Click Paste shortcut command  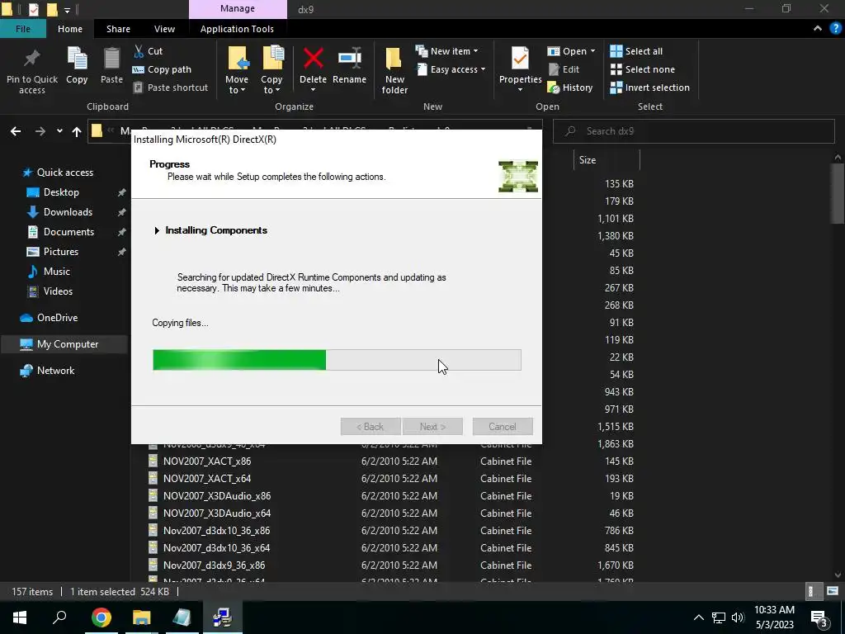(170, 88)
